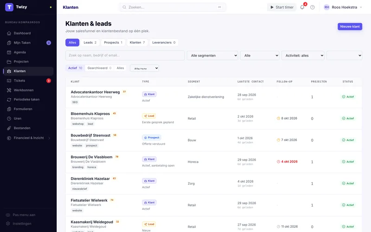The image size is (371, 232).
Task: Open the Alle segmenten dropdown
Action: (212, 55)
